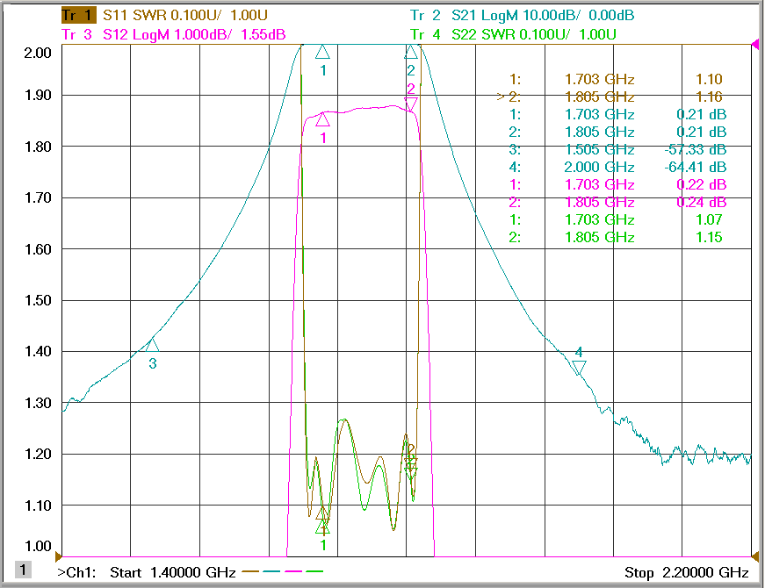Click the magenta reference level arrow on right
The width and height of the screenshot is (765, 588).
755,45
